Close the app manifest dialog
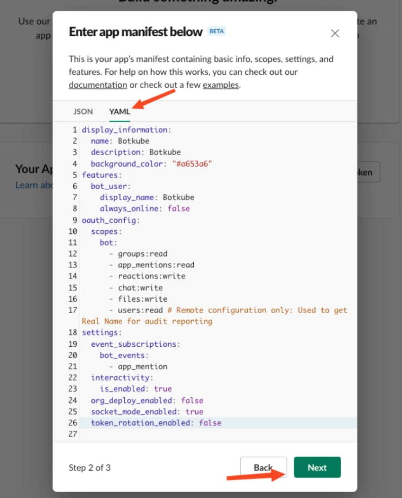 (335, 33)
